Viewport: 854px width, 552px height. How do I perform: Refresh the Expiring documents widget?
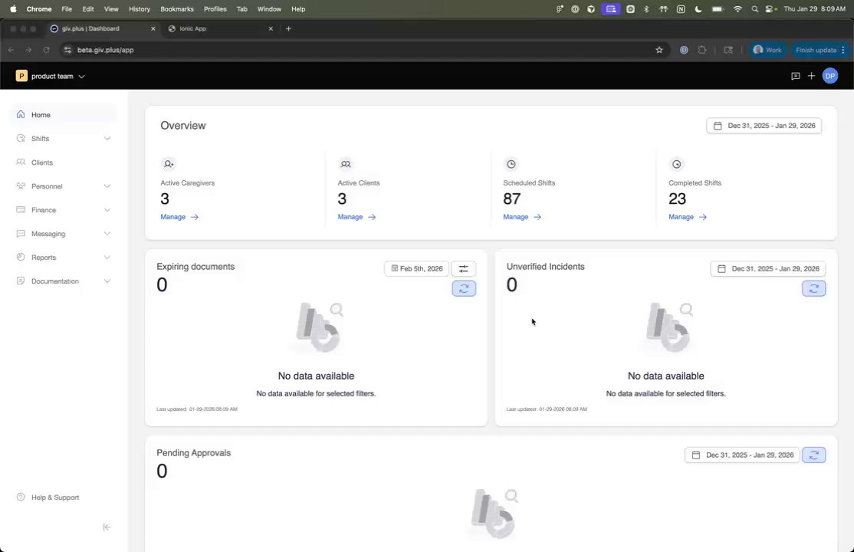pyautogui.click(x=464, y=288)
